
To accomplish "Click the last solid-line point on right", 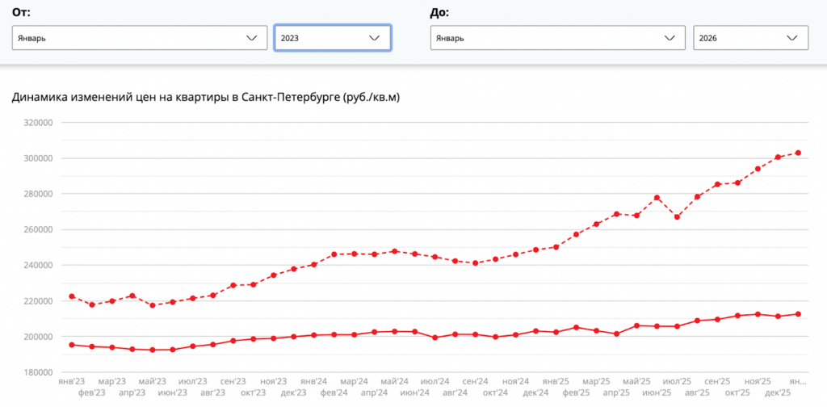I will coord(798,314).
